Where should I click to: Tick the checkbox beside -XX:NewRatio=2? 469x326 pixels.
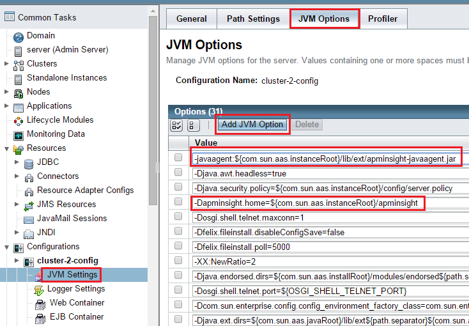[x=178, y=261]
